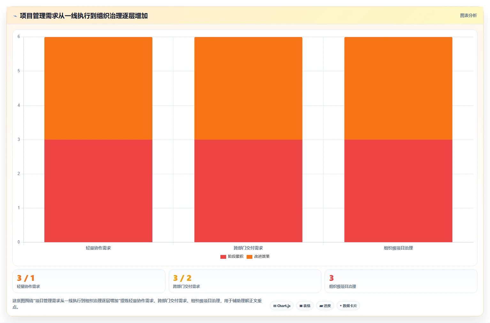Toggle the 阶段累积 legend entry

coord(232,257)
